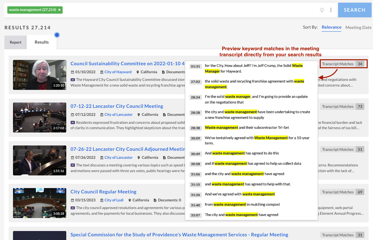The image size is (373, 240).
Task: Jump to transcript timestamp 01:31
Action: click(x=195, y=66)
